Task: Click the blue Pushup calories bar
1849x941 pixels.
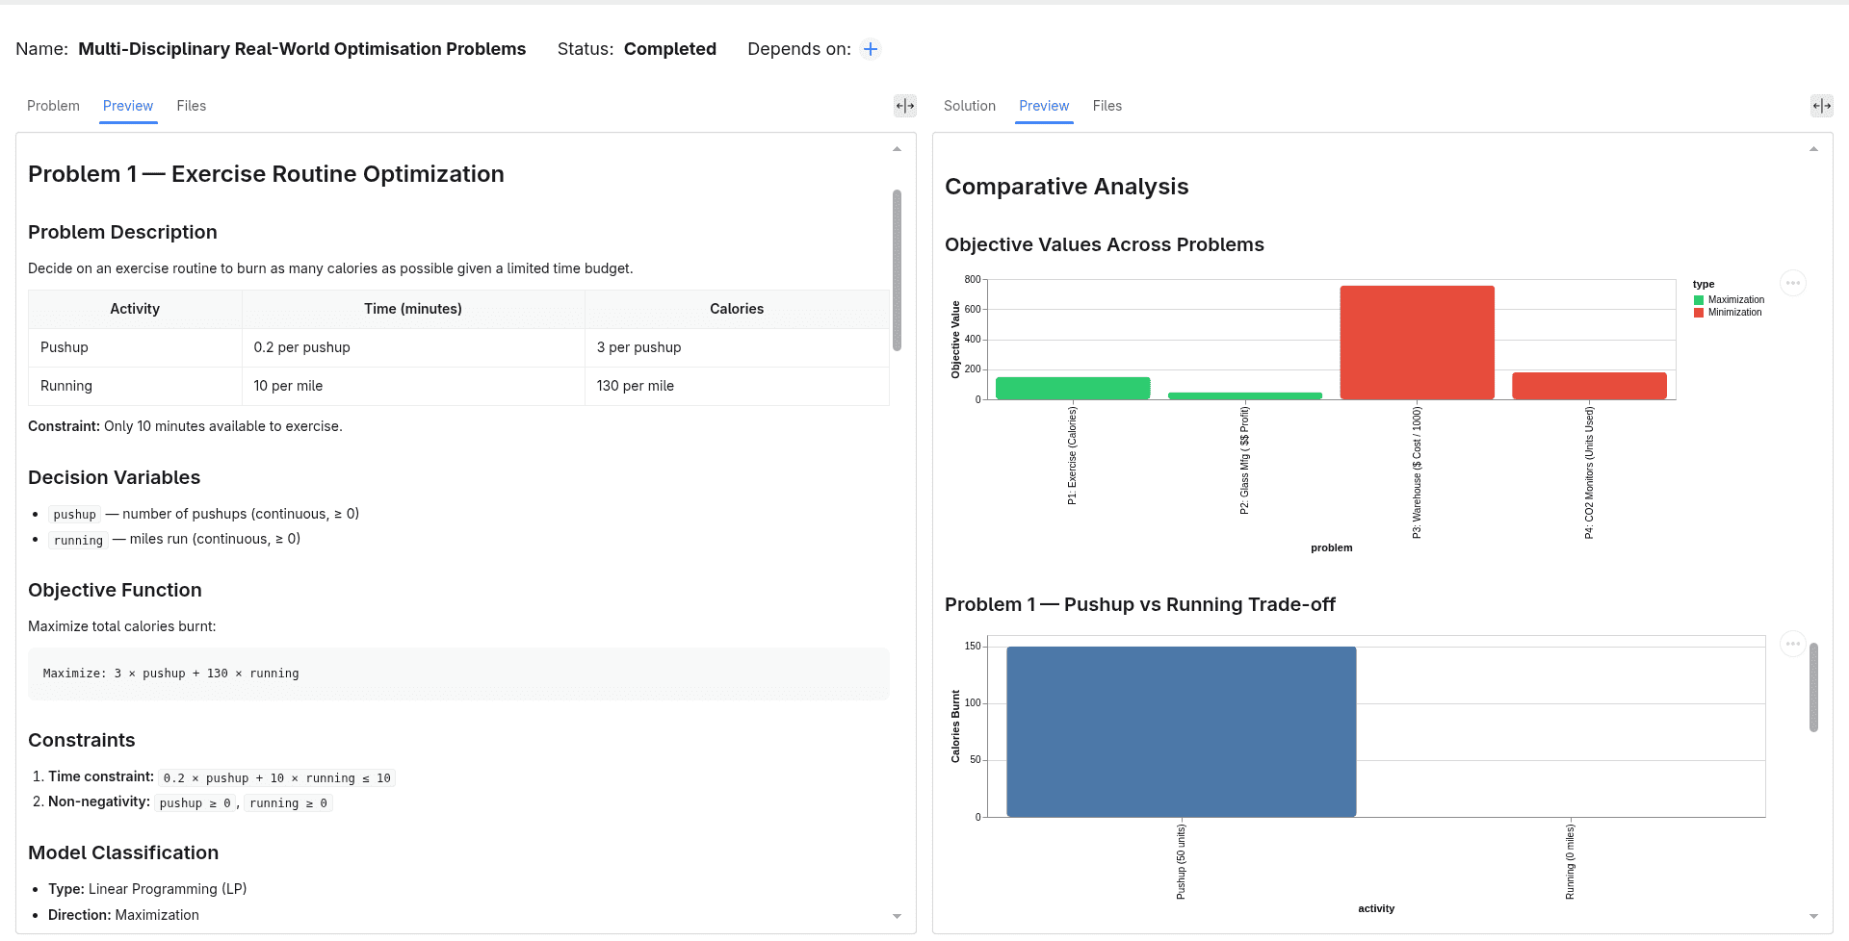Action: click(x=1182, y=731)
